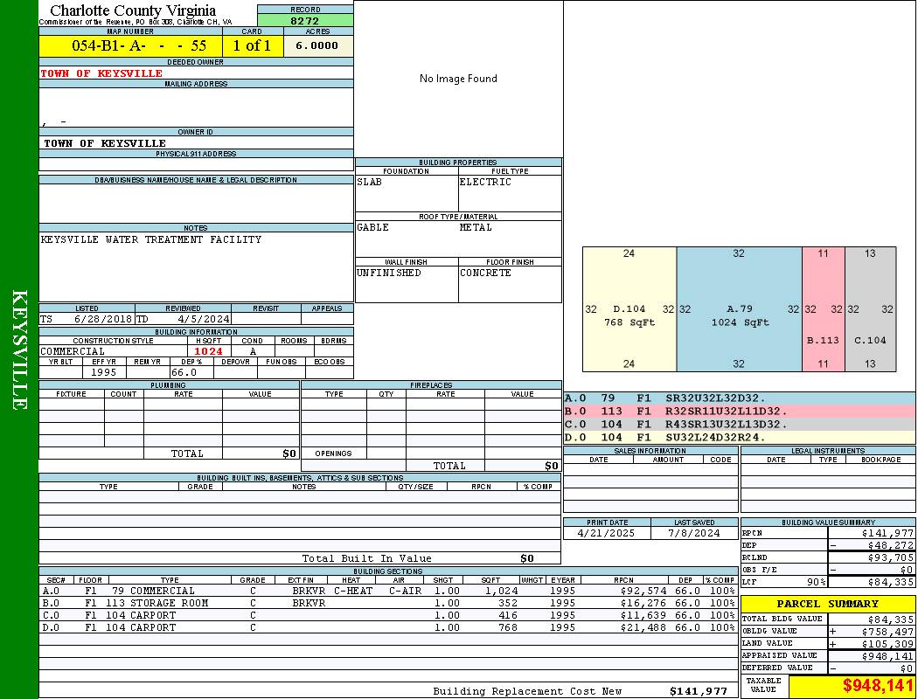Click the notes text about water treatment facility

(151, 239)
